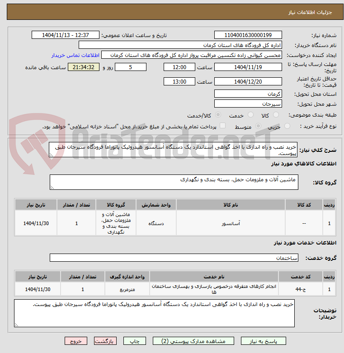Viewport: 344px width, 353px height.
Task: Click the resize handle of توضیحات خریدار box
Action: tap(16, 325)
